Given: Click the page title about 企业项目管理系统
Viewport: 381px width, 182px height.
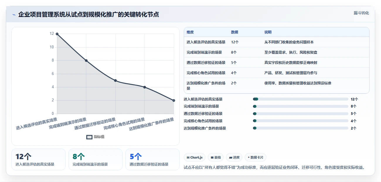Looking at the screenshot, I should click(89, 15).
